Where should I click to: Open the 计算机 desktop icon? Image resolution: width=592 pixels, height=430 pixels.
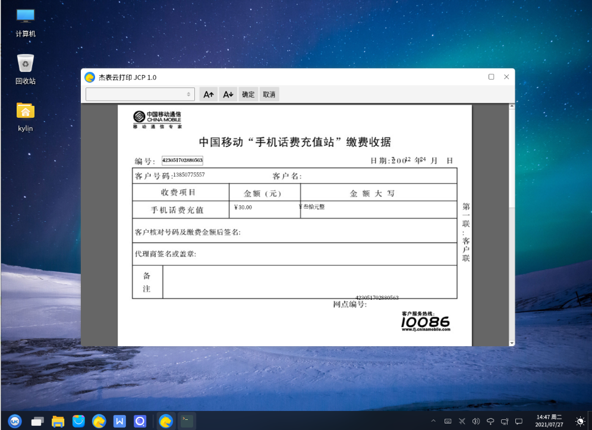coord(26,23)
